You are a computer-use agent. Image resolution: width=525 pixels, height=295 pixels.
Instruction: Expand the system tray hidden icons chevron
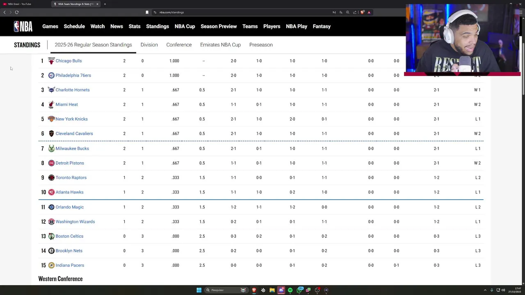point(485,290)
